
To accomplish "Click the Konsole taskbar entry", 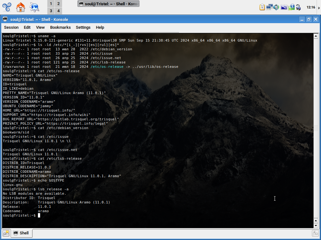I will tap(108, 4).
